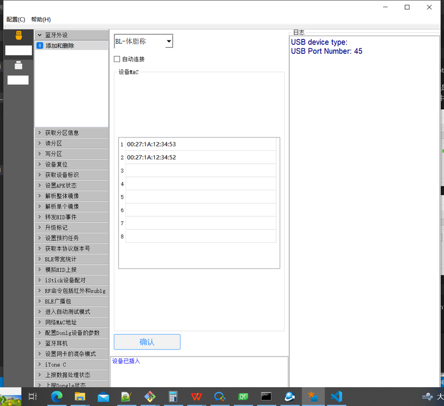This screenshot has width=444, height=406.
Task: Open the blue chat search app in the taskbar
Action: 220,397
